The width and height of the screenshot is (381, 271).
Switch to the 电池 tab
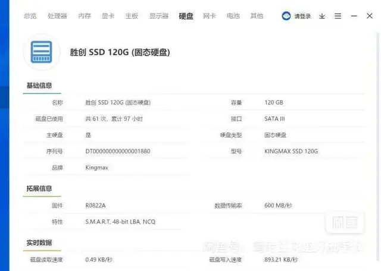[233, 16]
